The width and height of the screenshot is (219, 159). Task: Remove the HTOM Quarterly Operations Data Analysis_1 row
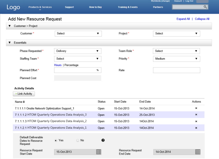pyautogui.click(x=196, y=128)
